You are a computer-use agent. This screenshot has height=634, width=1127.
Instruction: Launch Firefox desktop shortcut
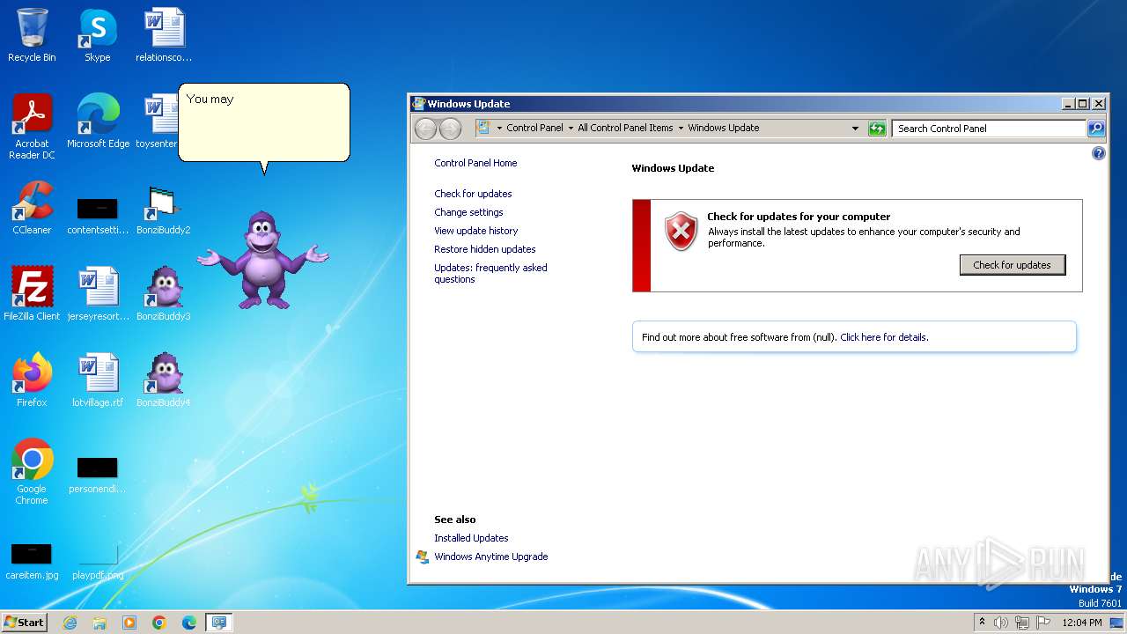point(32,380)
